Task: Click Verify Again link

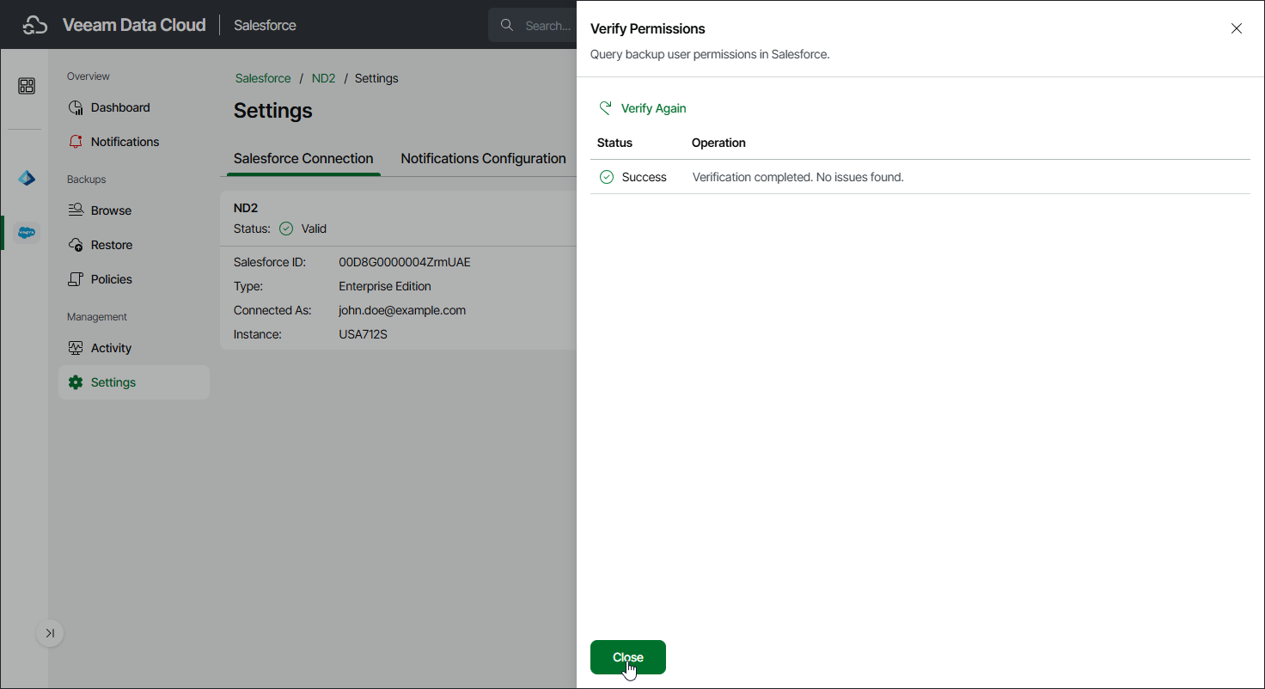Action: pos(653,108)
